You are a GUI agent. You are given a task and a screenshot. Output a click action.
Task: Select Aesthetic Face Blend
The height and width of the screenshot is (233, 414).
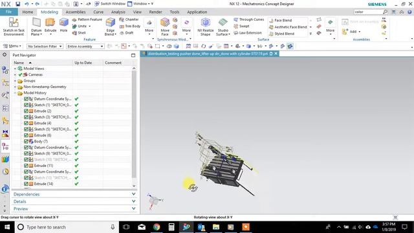click(288, 27)
